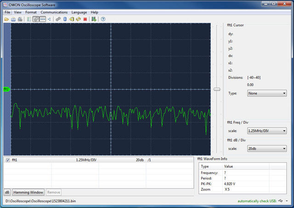
Task: Click the dB button
Action: tap(7, 192)
